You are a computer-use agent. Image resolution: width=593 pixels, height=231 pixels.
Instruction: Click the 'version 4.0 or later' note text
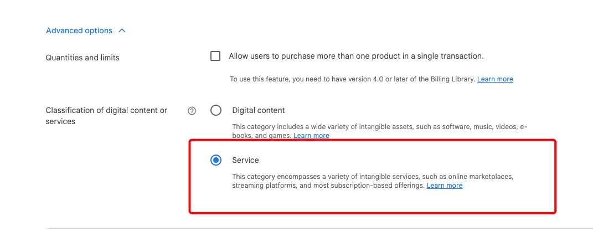coord(353,79)
